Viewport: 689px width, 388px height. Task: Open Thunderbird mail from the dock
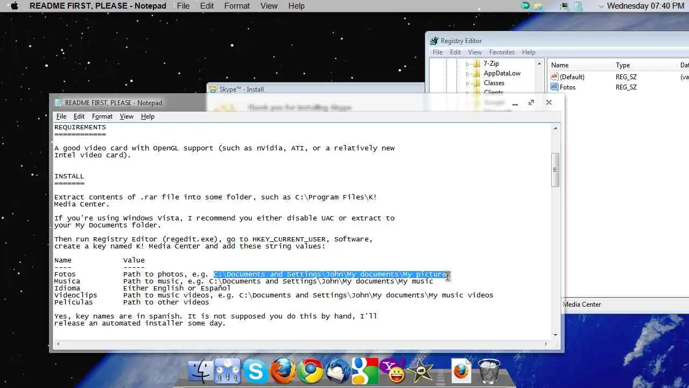pyautogui.click(x=338, y=372)
